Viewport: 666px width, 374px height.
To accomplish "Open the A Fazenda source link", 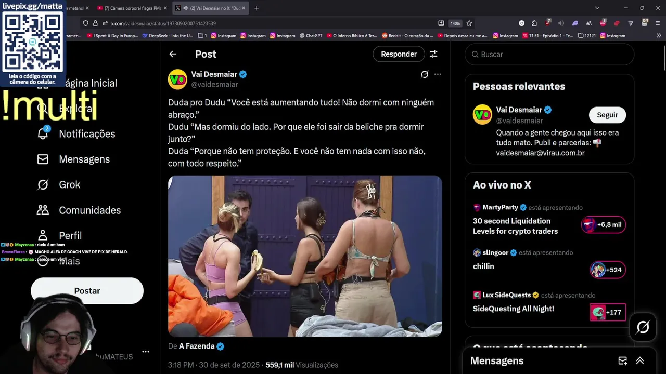I will tap(201, 346).
